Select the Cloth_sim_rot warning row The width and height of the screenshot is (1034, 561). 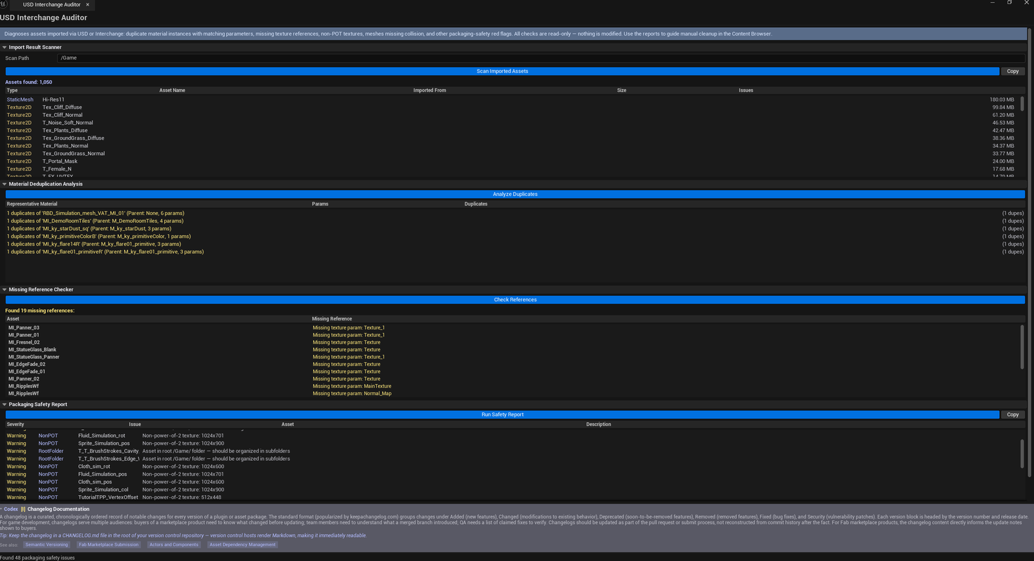click(512, 467)
